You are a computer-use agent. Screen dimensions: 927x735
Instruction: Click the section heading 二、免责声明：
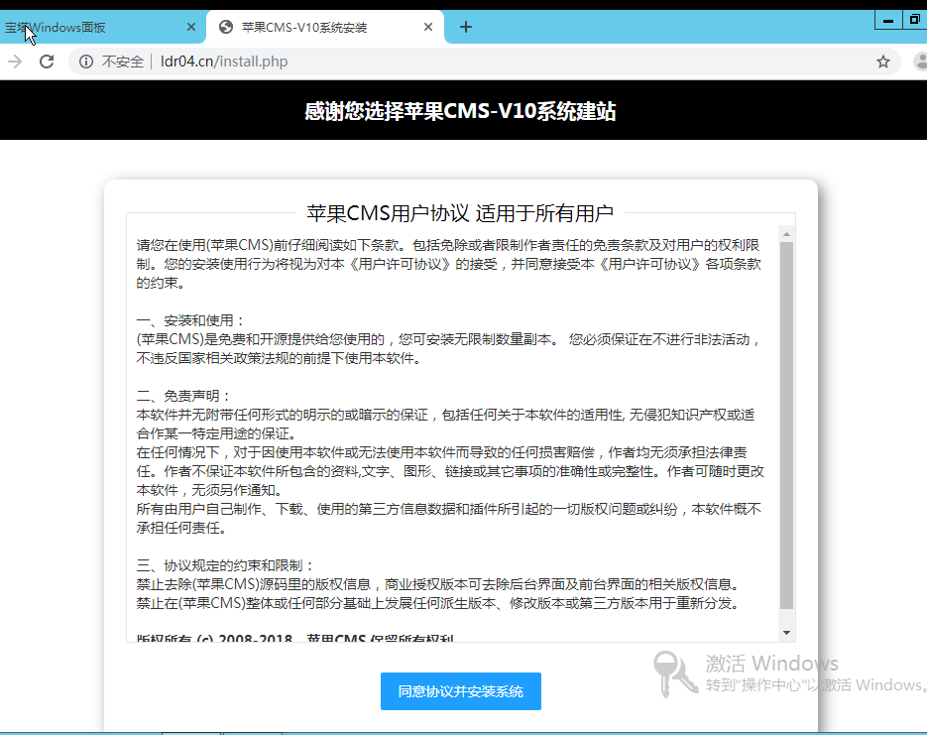pos(183,396)
